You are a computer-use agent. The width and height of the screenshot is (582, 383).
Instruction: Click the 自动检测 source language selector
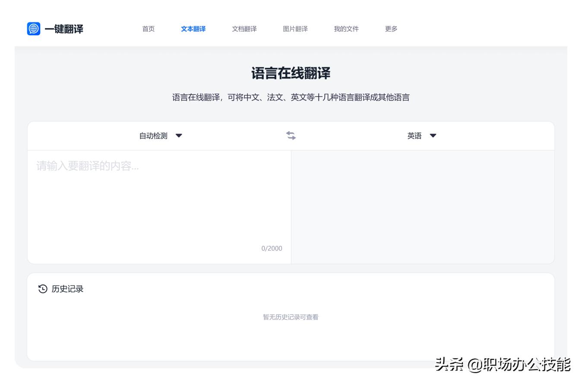point(153,135)
